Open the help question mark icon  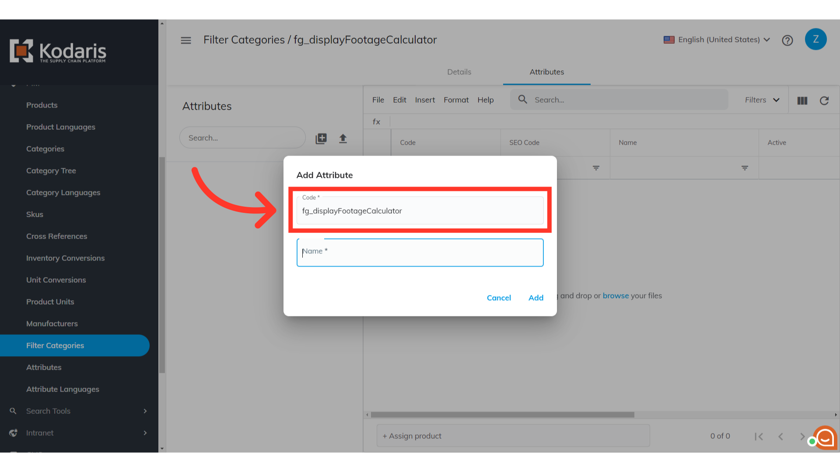[787, 40]
